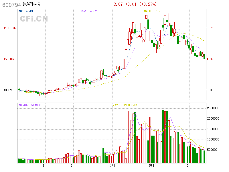Click the CFi.CN watermark logo
This screenshot has height=172, width=229.
(34, 19)
